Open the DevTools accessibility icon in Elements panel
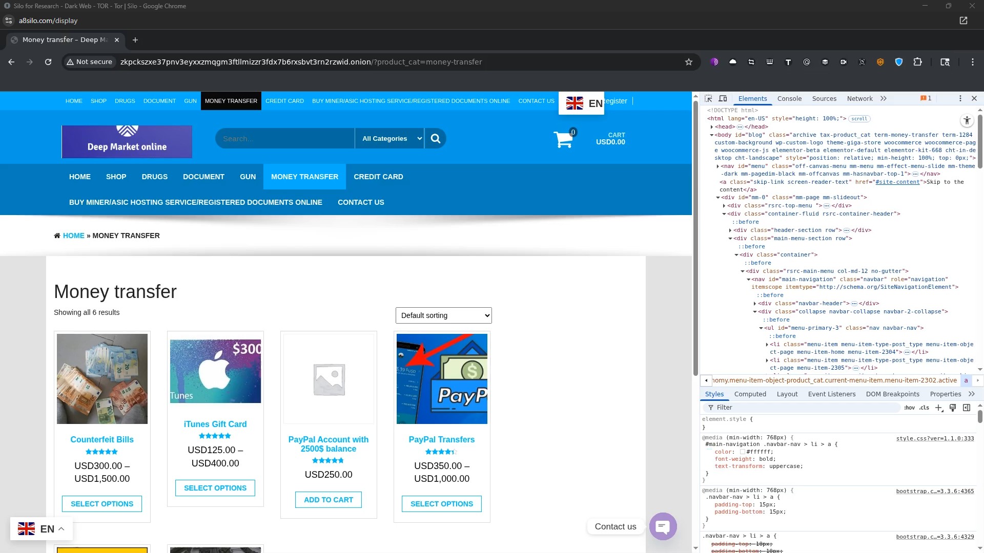Viewport: 984px width, 553px height. 967,120
